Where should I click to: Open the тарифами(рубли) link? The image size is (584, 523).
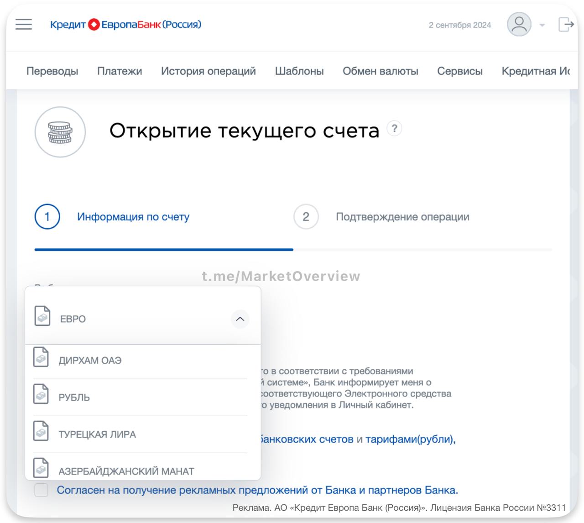coord(411,439)
